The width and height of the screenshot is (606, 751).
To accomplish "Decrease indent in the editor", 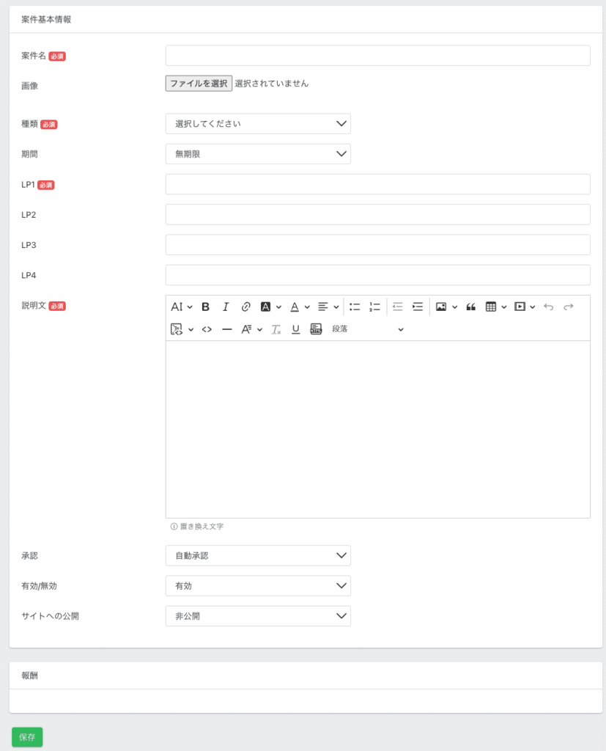I will 397,307.
